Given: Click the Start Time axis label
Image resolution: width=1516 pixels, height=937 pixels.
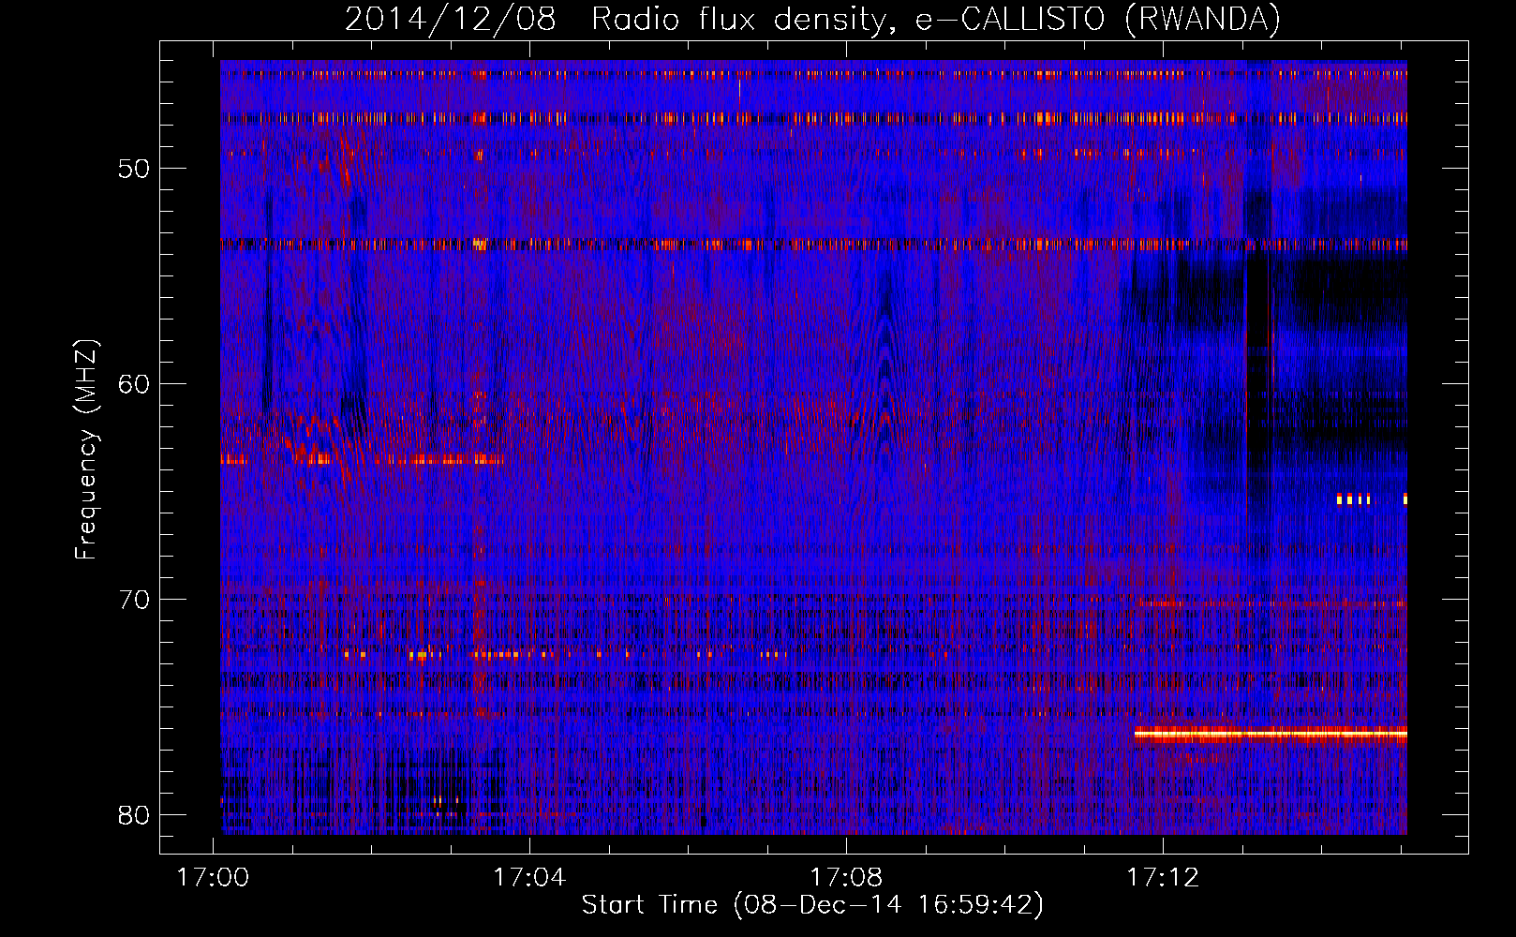Looking at the screenshot, I should tap(812, 905).
